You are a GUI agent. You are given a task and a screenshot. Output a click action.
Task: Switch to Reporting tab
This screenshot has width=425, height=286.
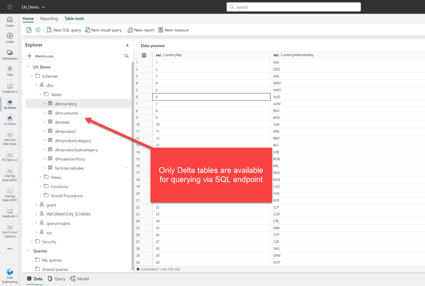tap(49, 19)
